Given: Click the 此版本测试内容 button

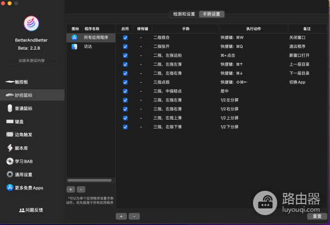Looking at the screenshot, I should click(31, 61).
